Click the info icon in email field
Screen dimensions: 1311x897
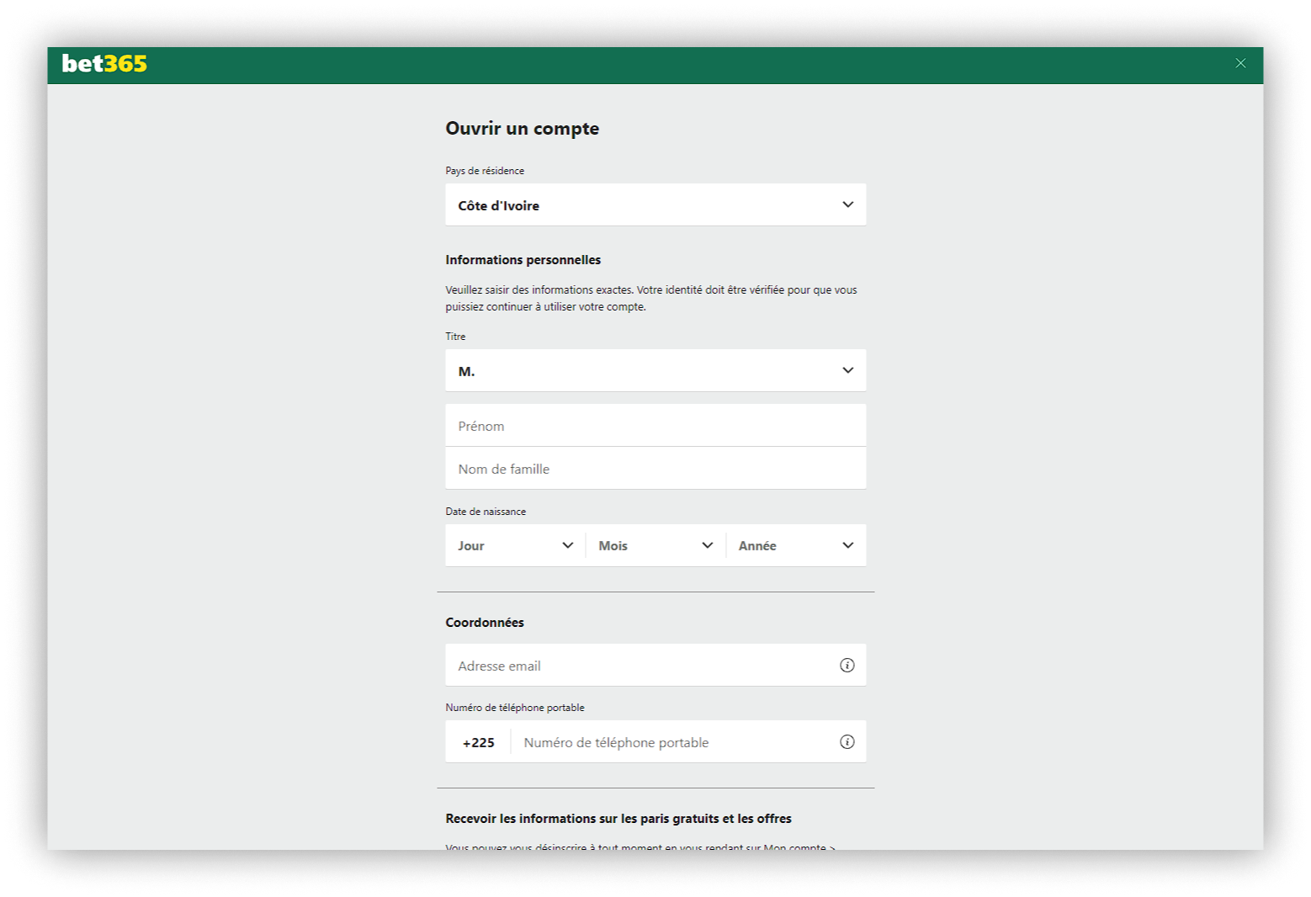(x=847, y=666)
